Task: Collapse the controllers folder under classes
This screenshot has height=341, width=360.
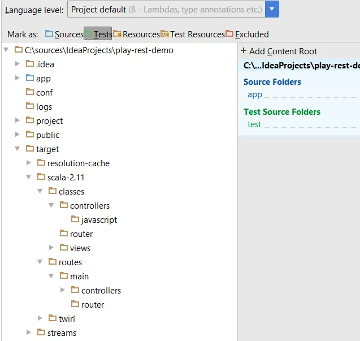Action: 51,205
